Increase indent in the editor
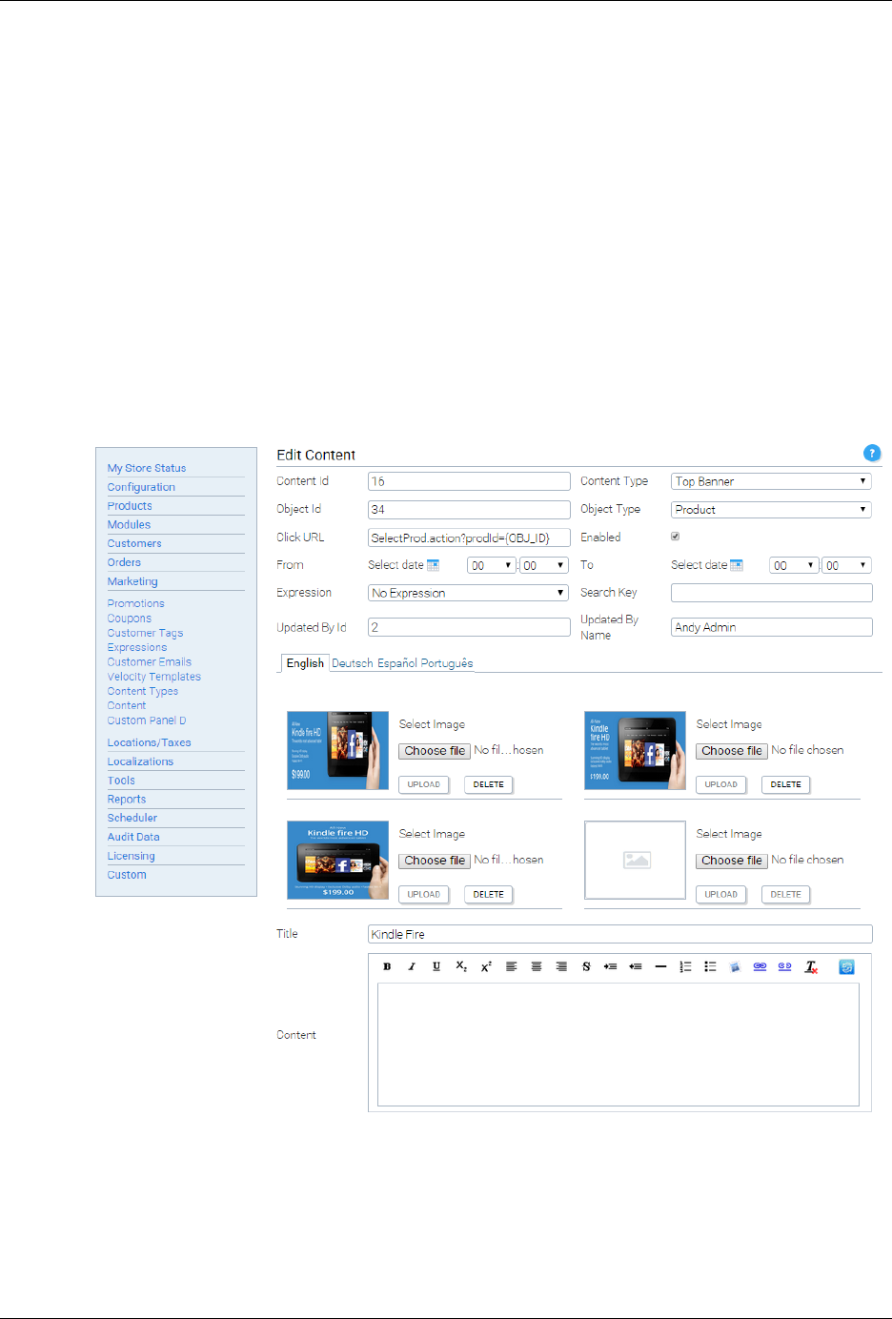Viewport: 892px width, 1319px height. coord(610,966)
